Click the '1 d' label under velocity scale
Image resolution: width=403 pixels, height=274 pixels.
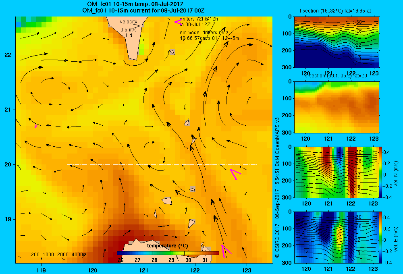129,35
